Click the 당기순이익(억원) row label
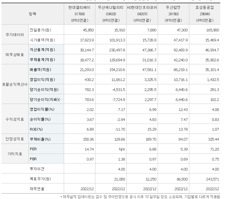This screenshot has width=225, height=199. tap(44, 90)
